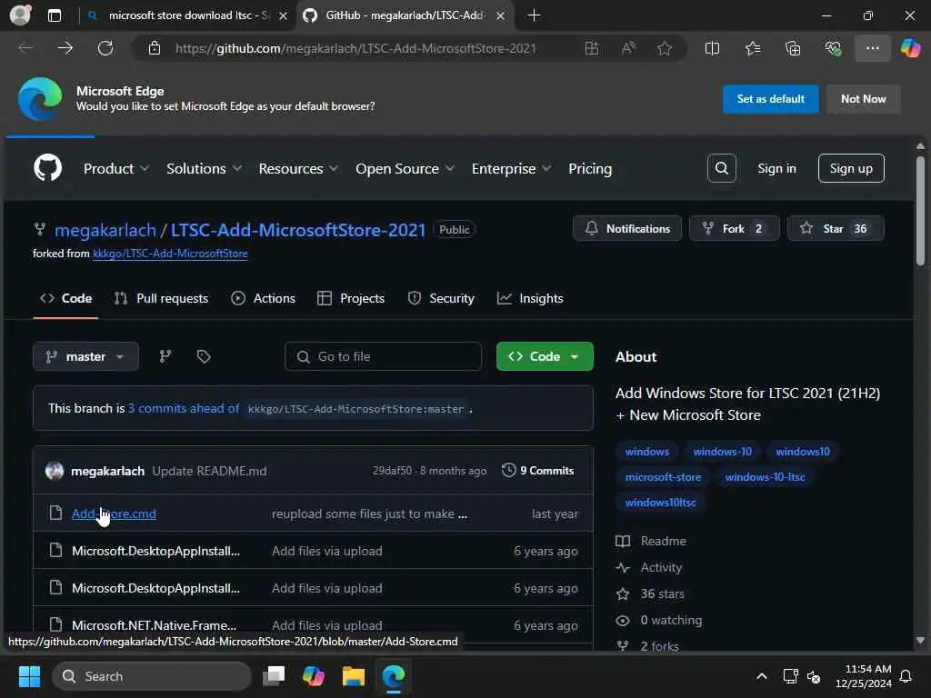
Task: Refresh the page in Edge
Action: (x=105, y=48)
